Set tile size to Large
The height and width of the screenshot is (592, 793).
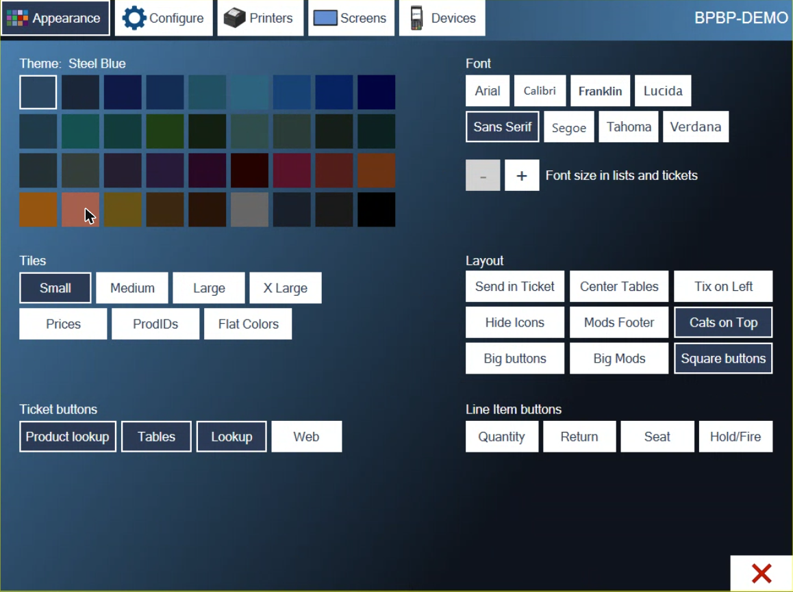[x=208, y=288]
